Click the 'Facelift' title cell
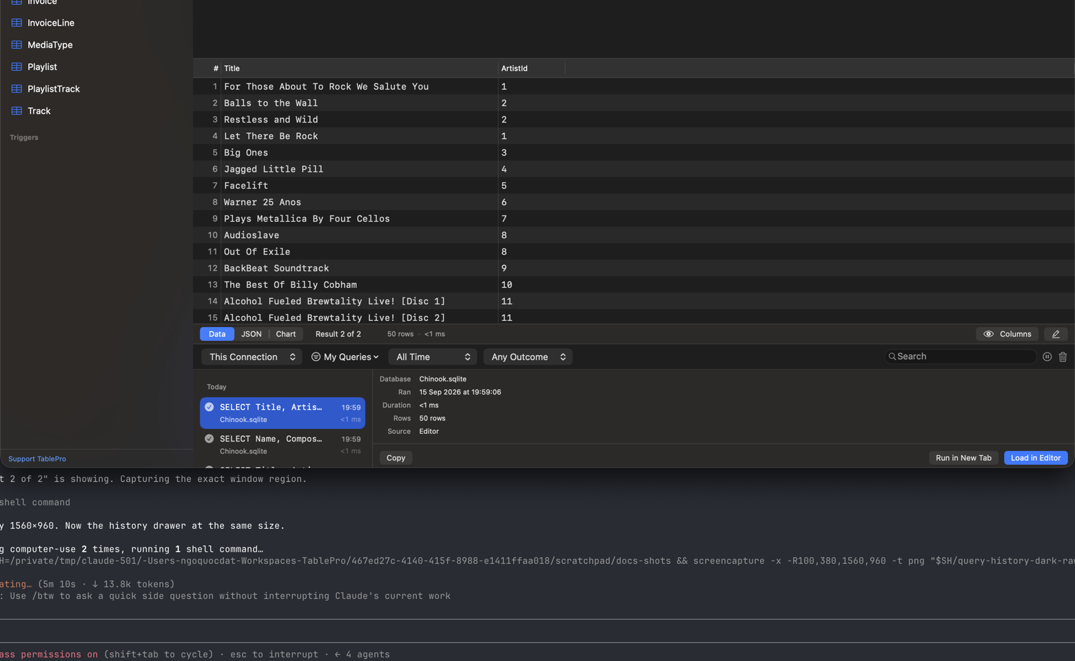Image resolution: width=1075 pixels, height=661 pixels. [x=359, y=186]
